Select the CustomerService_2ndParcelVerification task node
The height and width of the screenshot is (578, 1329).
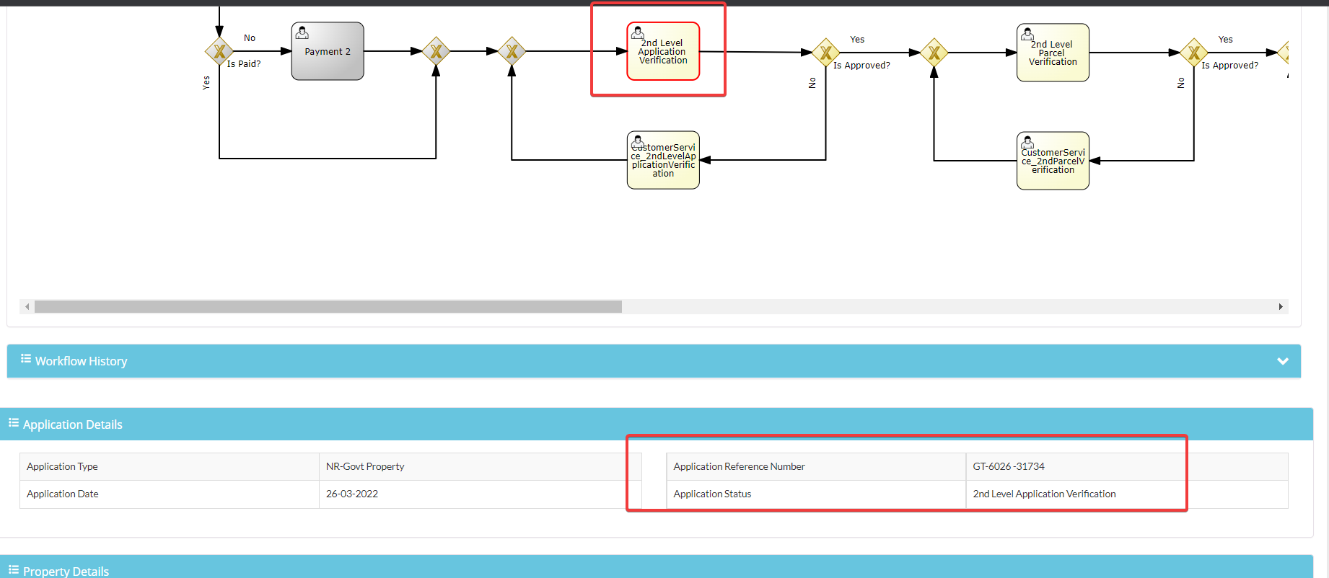(1053, 161)
